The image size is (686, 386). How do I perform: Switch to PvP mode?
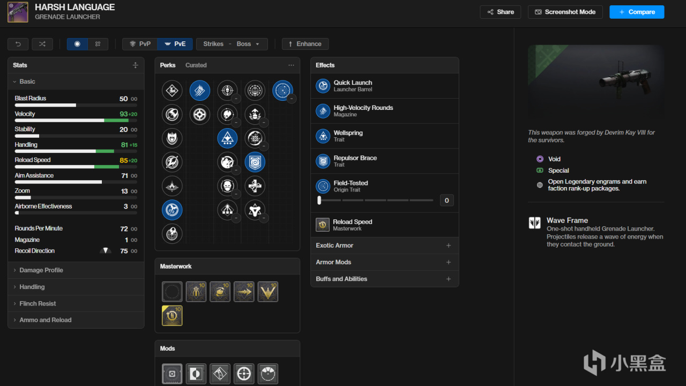140,44
